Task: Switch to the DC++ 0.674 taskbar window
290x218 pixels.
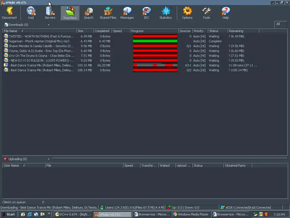Action: [x=73, y=214]
